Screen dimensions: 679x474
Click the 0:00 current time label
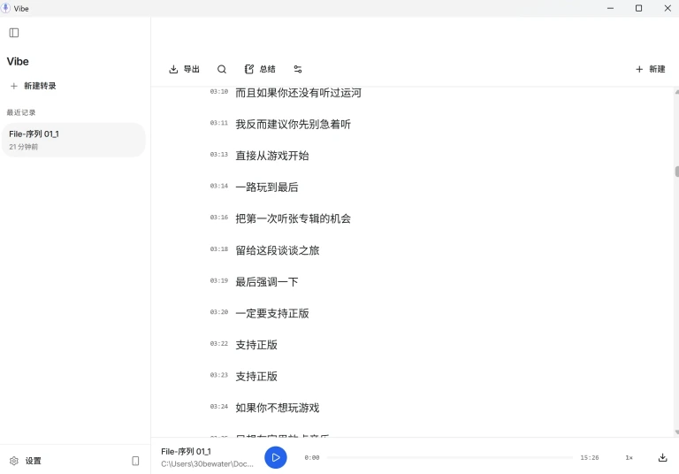[312, 457]
